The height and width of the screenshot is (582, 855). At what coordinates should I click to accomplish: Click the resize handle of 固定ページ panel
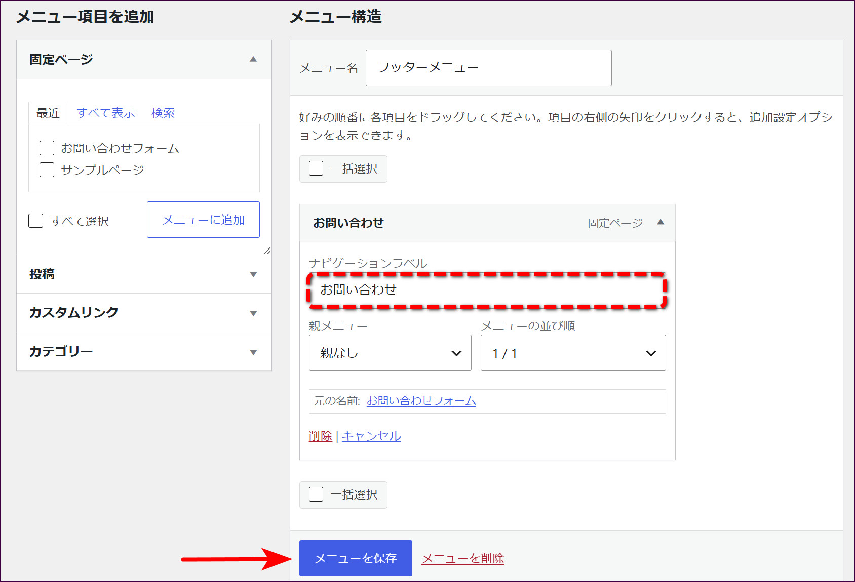[267, 251]
